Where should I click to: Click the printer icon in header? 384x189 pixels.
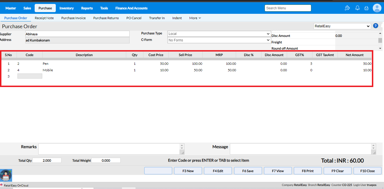point(366,8)
